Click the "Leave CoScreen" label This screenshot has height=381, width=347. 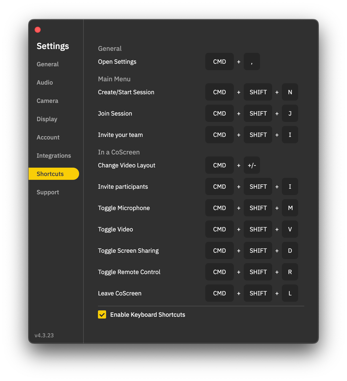pyautogui.click(x=120, y=293)
